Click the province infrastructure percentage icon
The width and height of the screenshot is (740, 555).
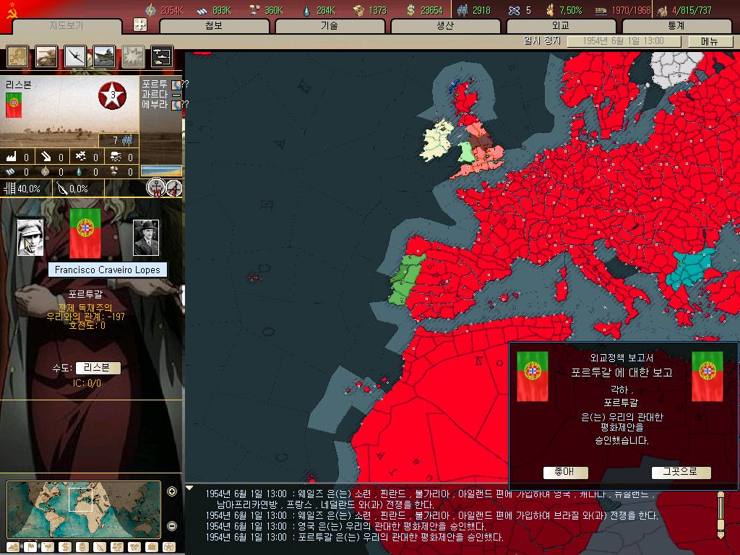9,189
